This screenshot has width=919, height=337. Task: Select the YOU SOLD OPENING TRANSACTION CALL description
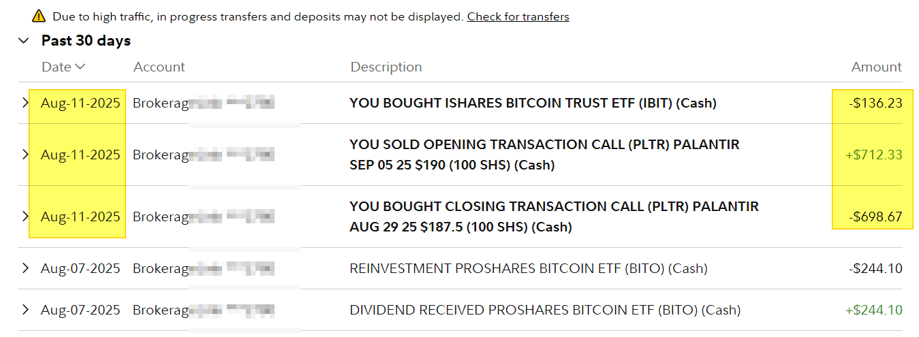[544, 155]
